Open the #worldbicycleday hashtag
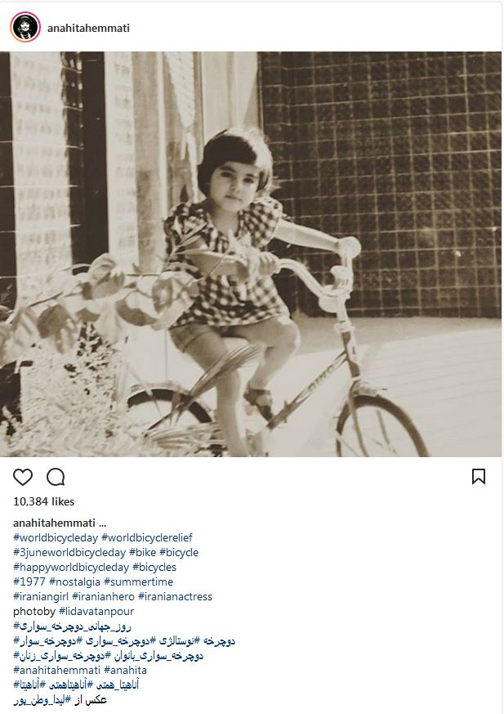This screenshot has height=714, width=504. click(x=56, y=538)
